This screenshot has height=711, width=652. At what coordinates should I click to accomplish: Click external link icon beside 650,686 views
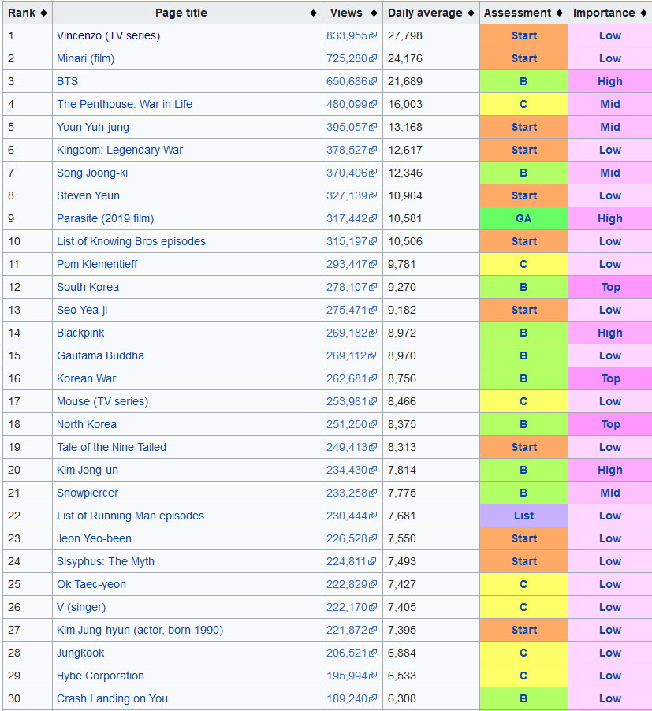(x=373, y=82)
